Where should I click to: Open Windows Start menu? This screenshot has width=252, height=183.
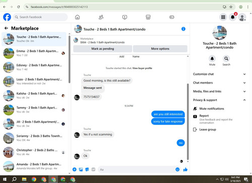click(5, 179)
